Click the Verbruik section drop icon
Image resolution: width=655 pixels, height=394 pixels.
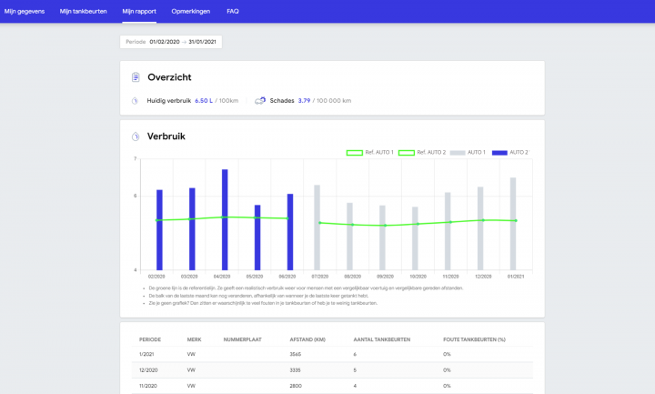[136, 136]
